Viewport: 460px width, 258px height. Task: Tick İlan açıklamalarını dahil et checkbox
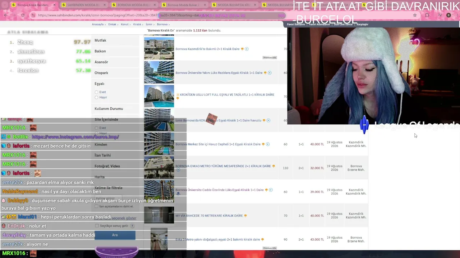pos(96,206)
